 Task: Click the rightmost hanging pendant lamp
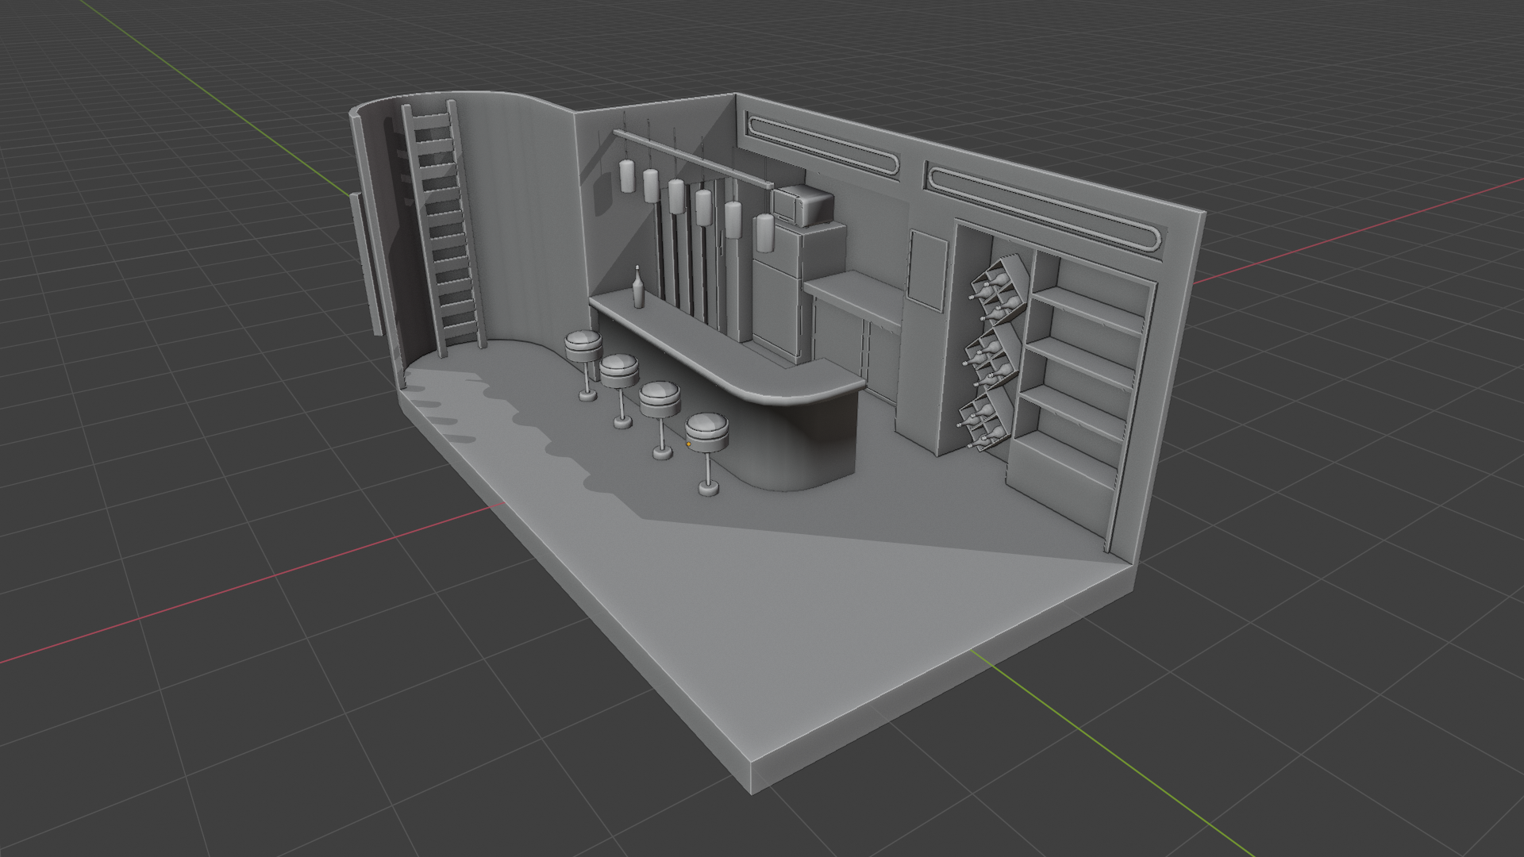[764, 232]
